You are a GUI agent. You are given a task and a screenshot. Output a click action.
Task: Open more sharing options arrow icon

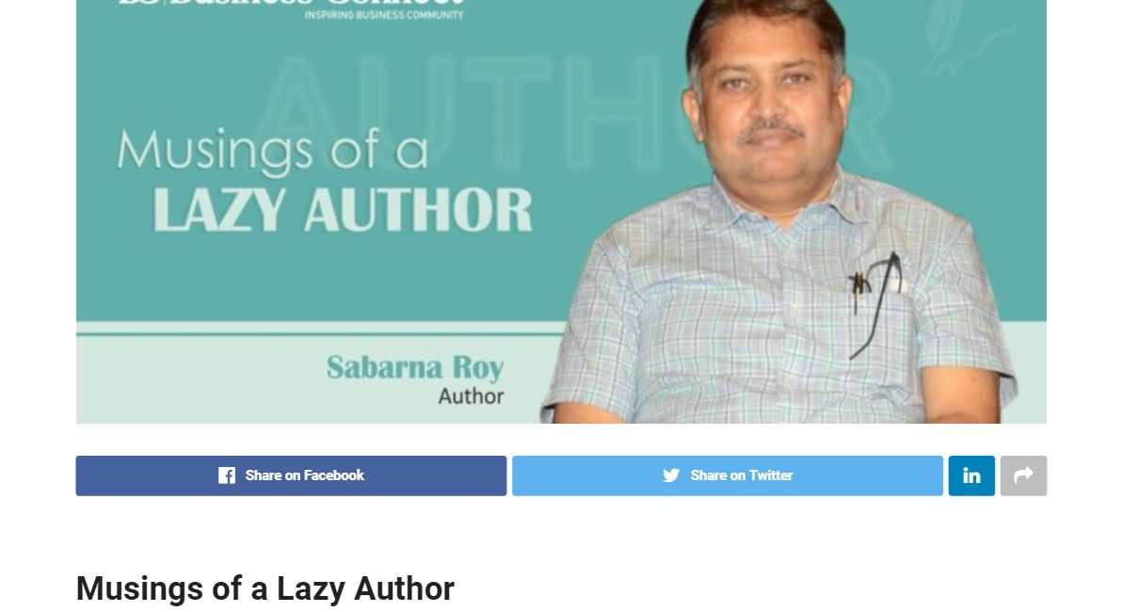[x=1023, y=475]
